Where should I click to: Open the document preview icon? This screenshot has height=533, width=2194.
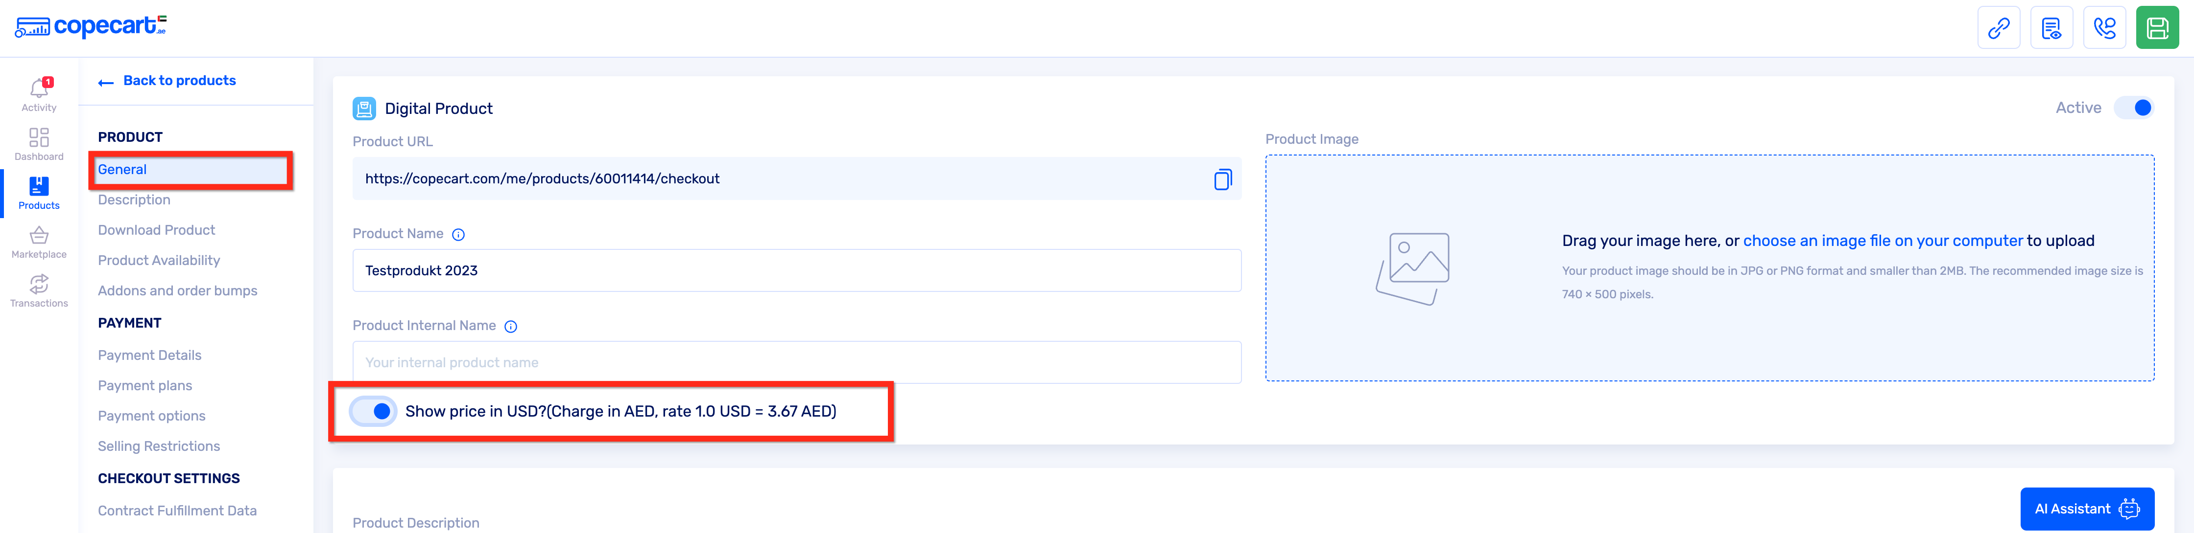click(2051, 29)
